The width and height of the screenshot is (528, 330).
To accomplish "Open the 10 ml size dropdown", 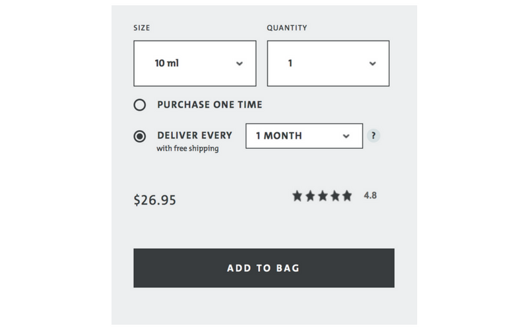I will pos(195,63).
